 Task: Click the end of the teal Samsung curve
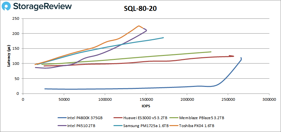[x=163, y=38]
